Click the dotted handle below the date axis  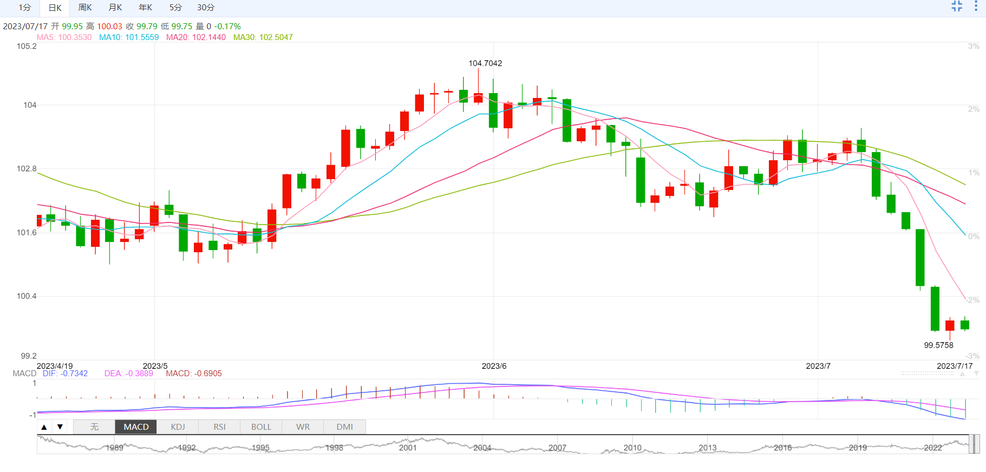click(927, 373)
